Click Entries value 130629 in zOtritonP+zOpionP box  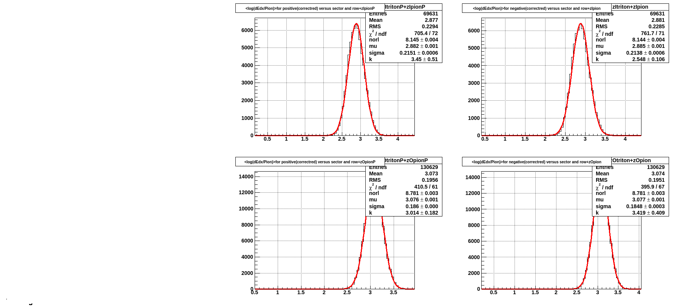pyautogui.click(x=429, y=167)
